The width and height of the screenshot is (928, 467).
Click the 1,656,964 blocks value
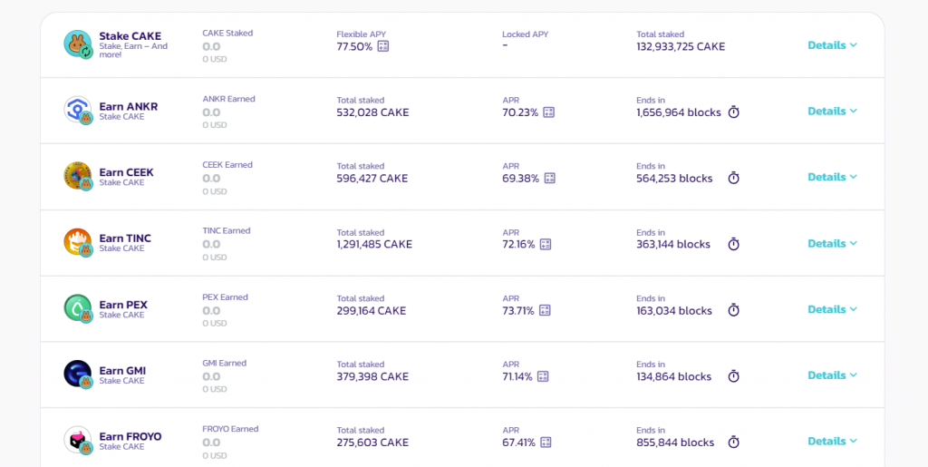pyautogui.click(x=679, y=112)
